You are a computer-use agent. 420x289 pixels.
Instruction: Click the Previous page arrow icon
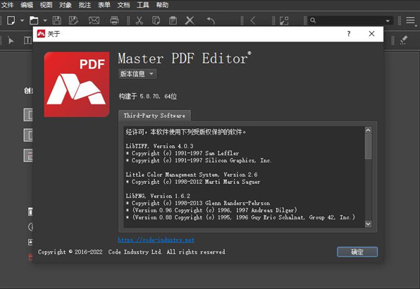click(253, 20)
